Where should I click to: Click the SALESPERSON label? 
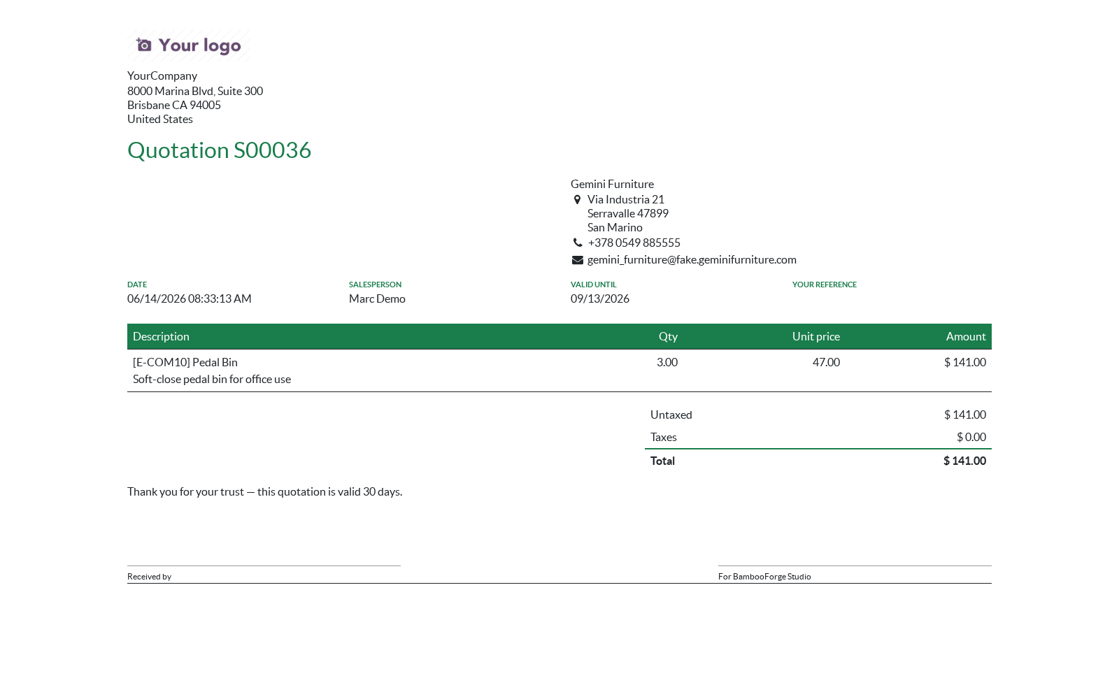tap(375, 284)
